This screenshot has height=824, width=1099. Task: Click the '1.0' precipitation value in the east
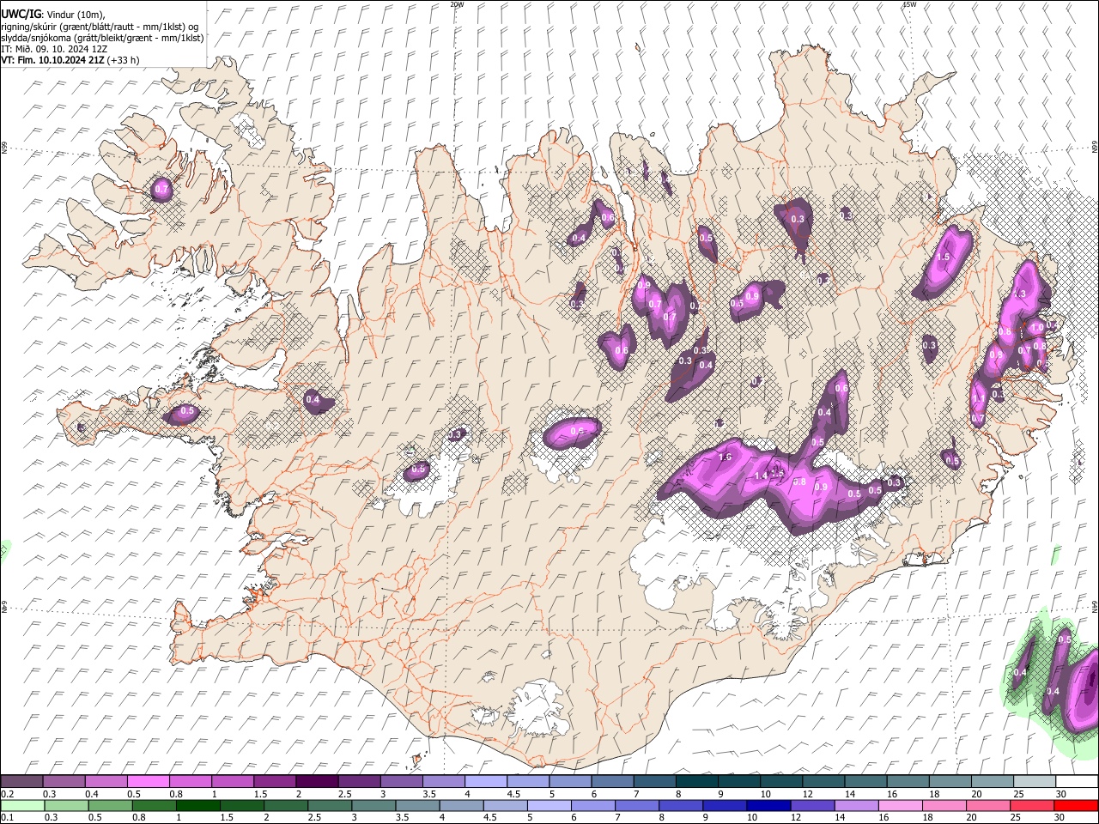pyautogui.click(x=1037, y=327)
